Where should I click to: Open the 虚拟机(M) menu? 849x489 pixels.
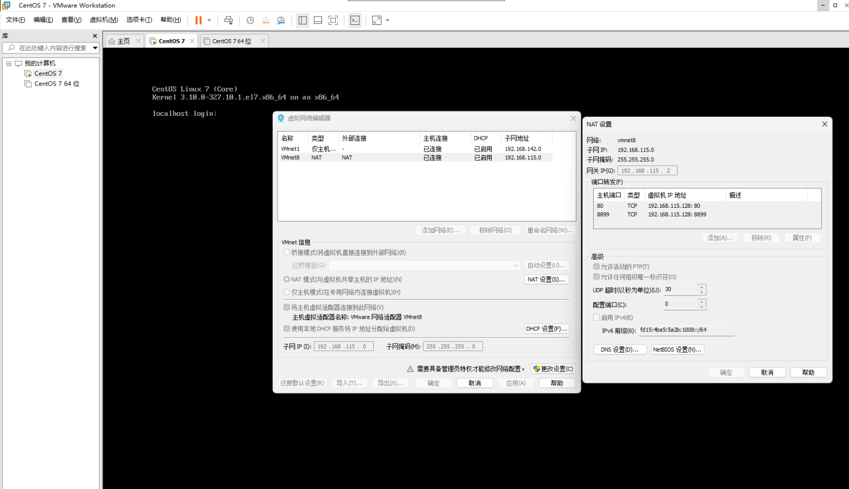(x=104, y=20)
